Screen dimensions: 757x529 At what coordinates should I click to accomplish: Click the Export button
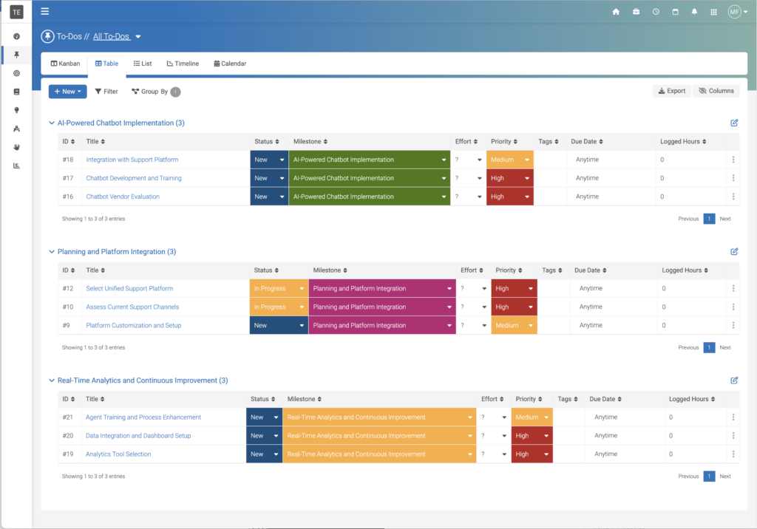point(671,91)
